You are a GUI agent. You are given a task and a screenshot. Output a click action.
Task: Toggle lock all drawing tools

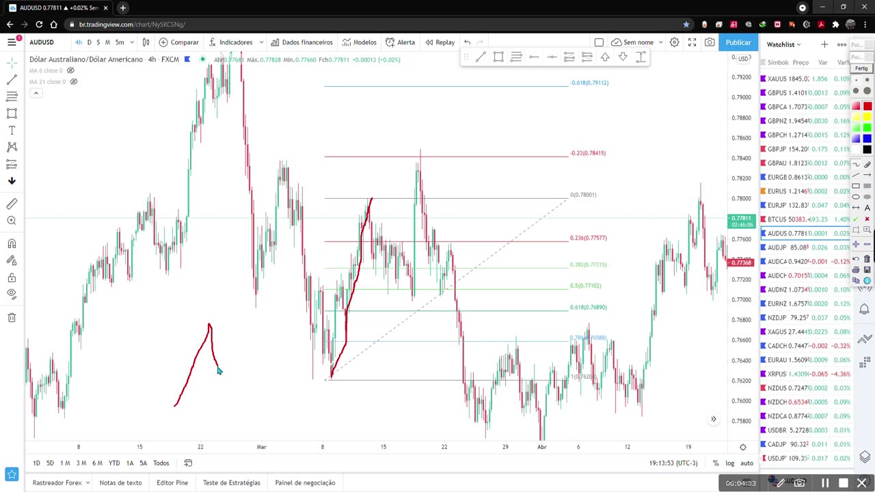pos(12,277)
